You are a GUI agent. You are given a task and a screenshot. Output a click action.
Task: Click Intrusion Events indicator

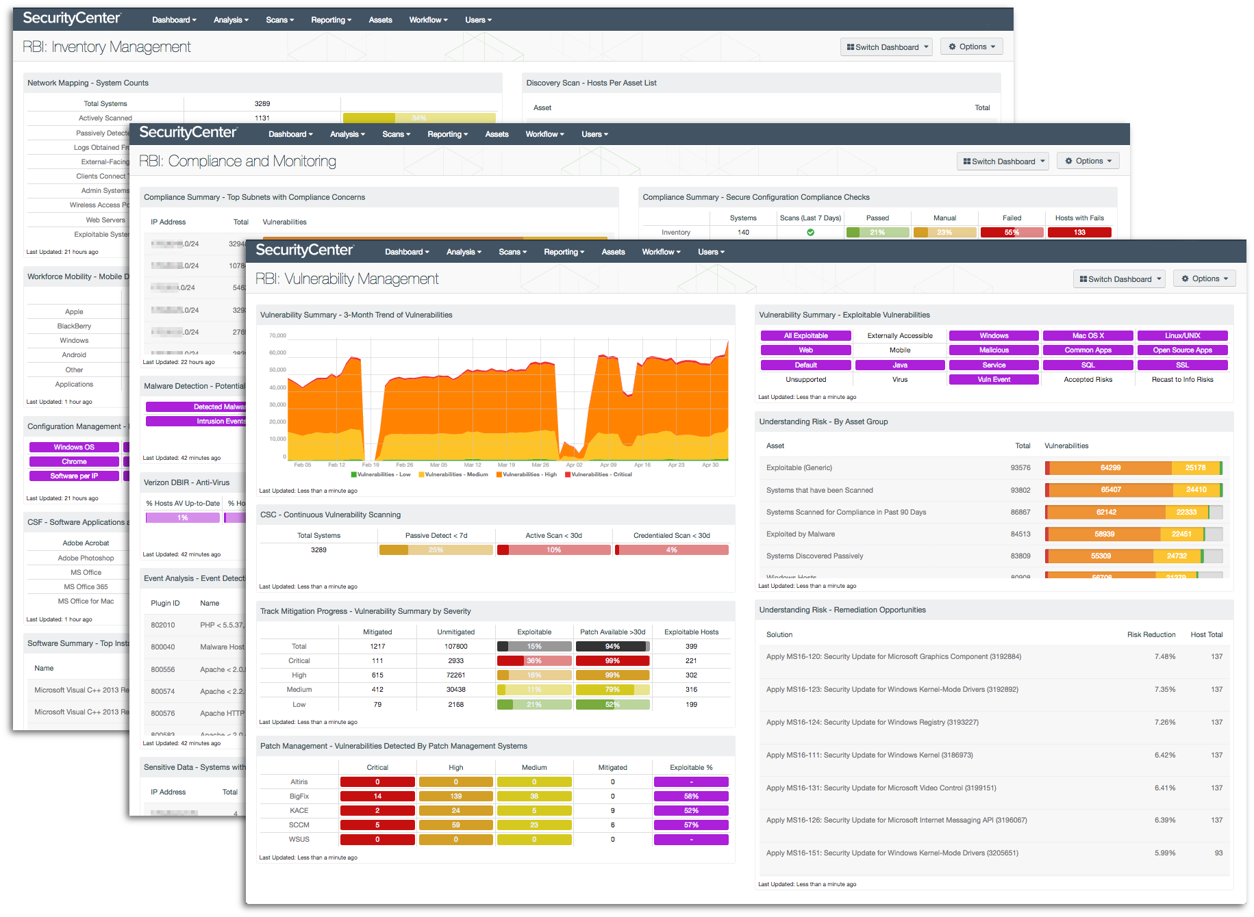click(196, 422)
